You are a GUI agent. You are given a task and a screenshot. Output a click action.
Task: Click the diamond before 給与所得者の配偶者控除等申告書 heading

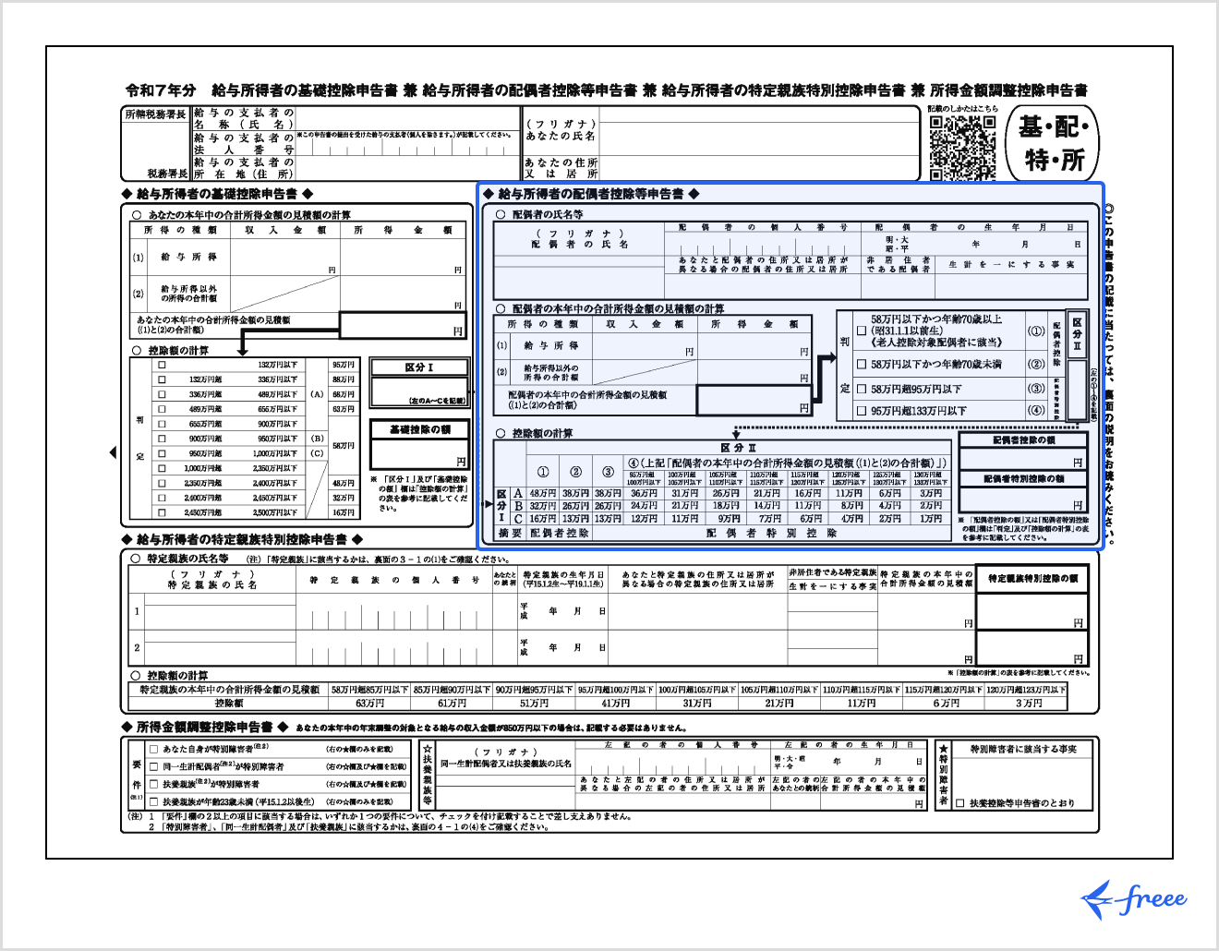point(489,194)
